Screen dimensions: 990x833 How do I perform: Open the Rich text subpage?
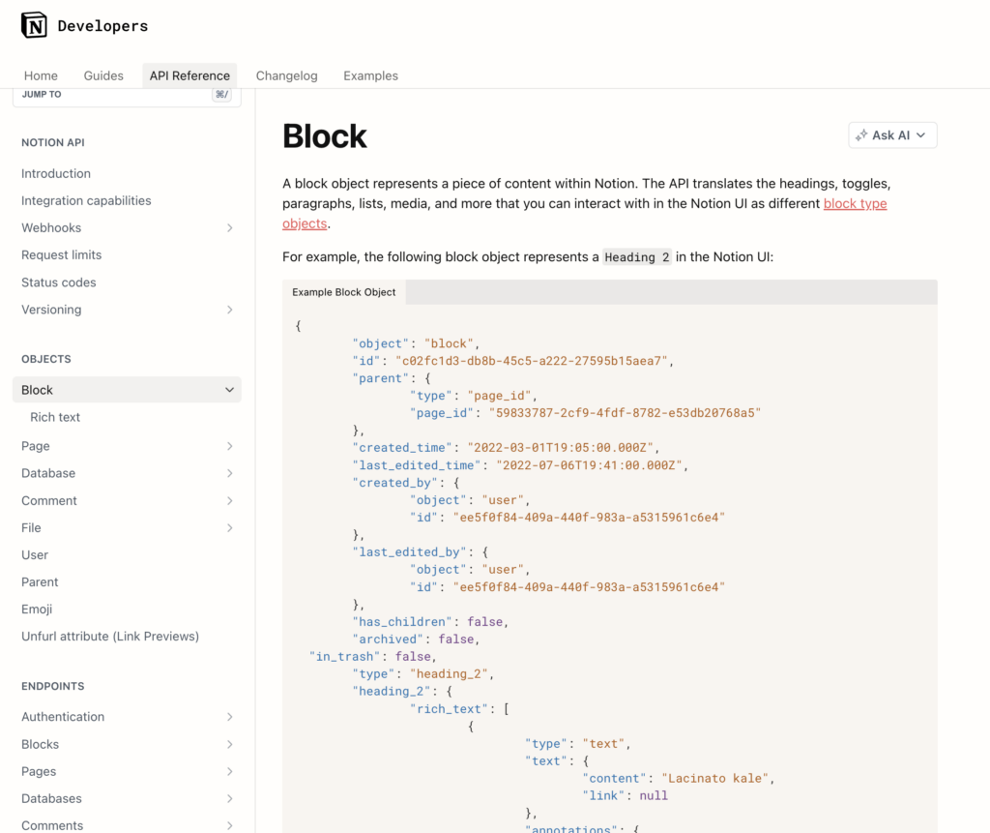[x=55, y=417]
